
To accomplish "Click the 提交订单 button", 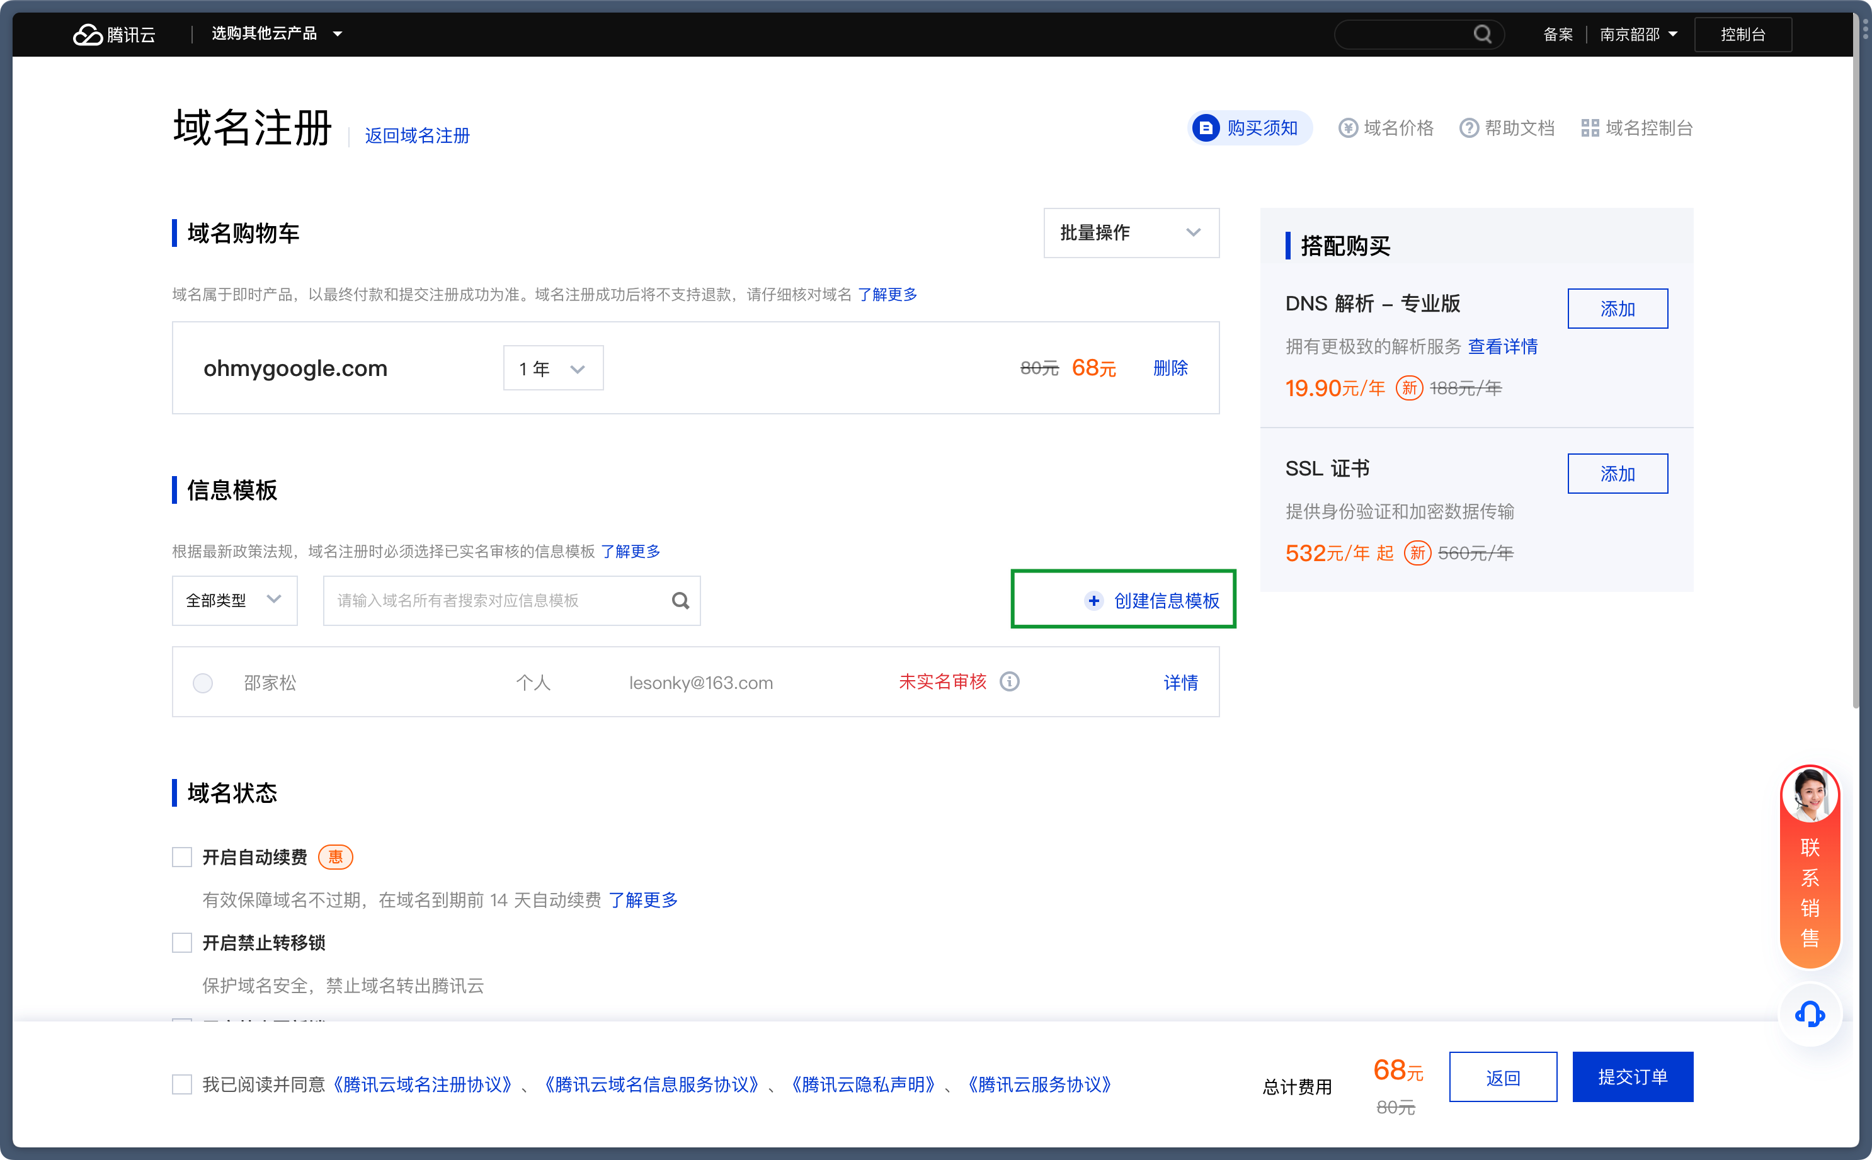I will coord(1632,1076).
